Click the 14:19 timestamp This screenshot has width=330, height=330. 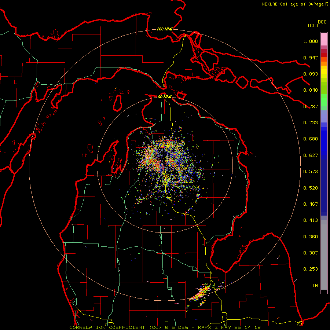(x=253, y=327)
